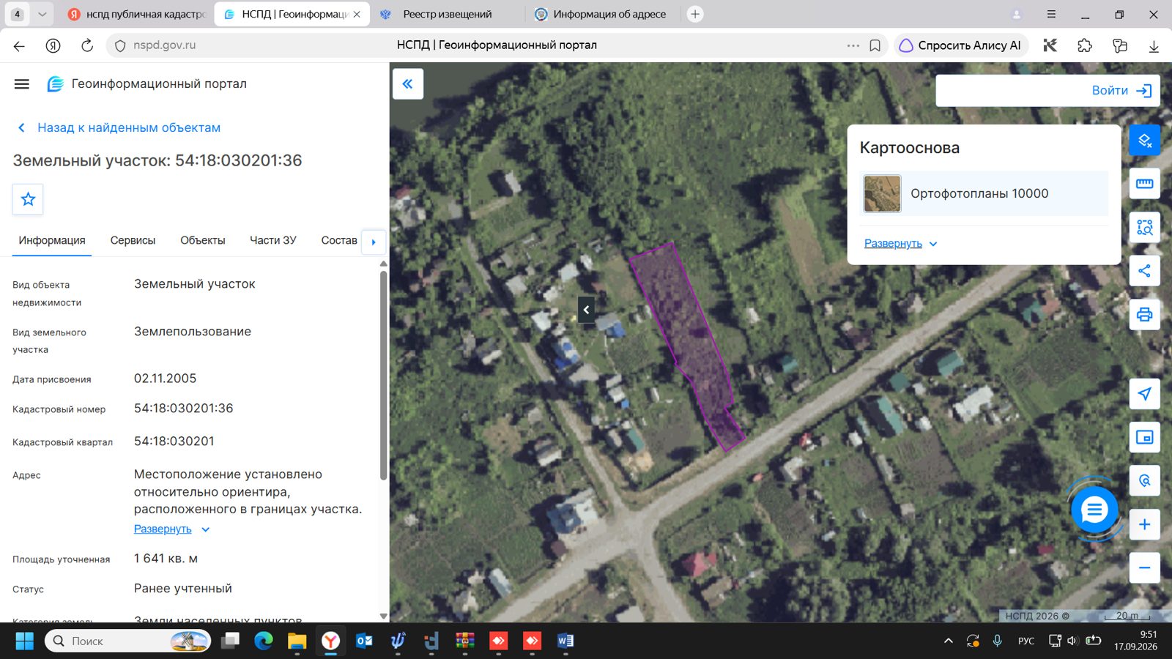Print the map using printer icon

tap(1144, 315)
